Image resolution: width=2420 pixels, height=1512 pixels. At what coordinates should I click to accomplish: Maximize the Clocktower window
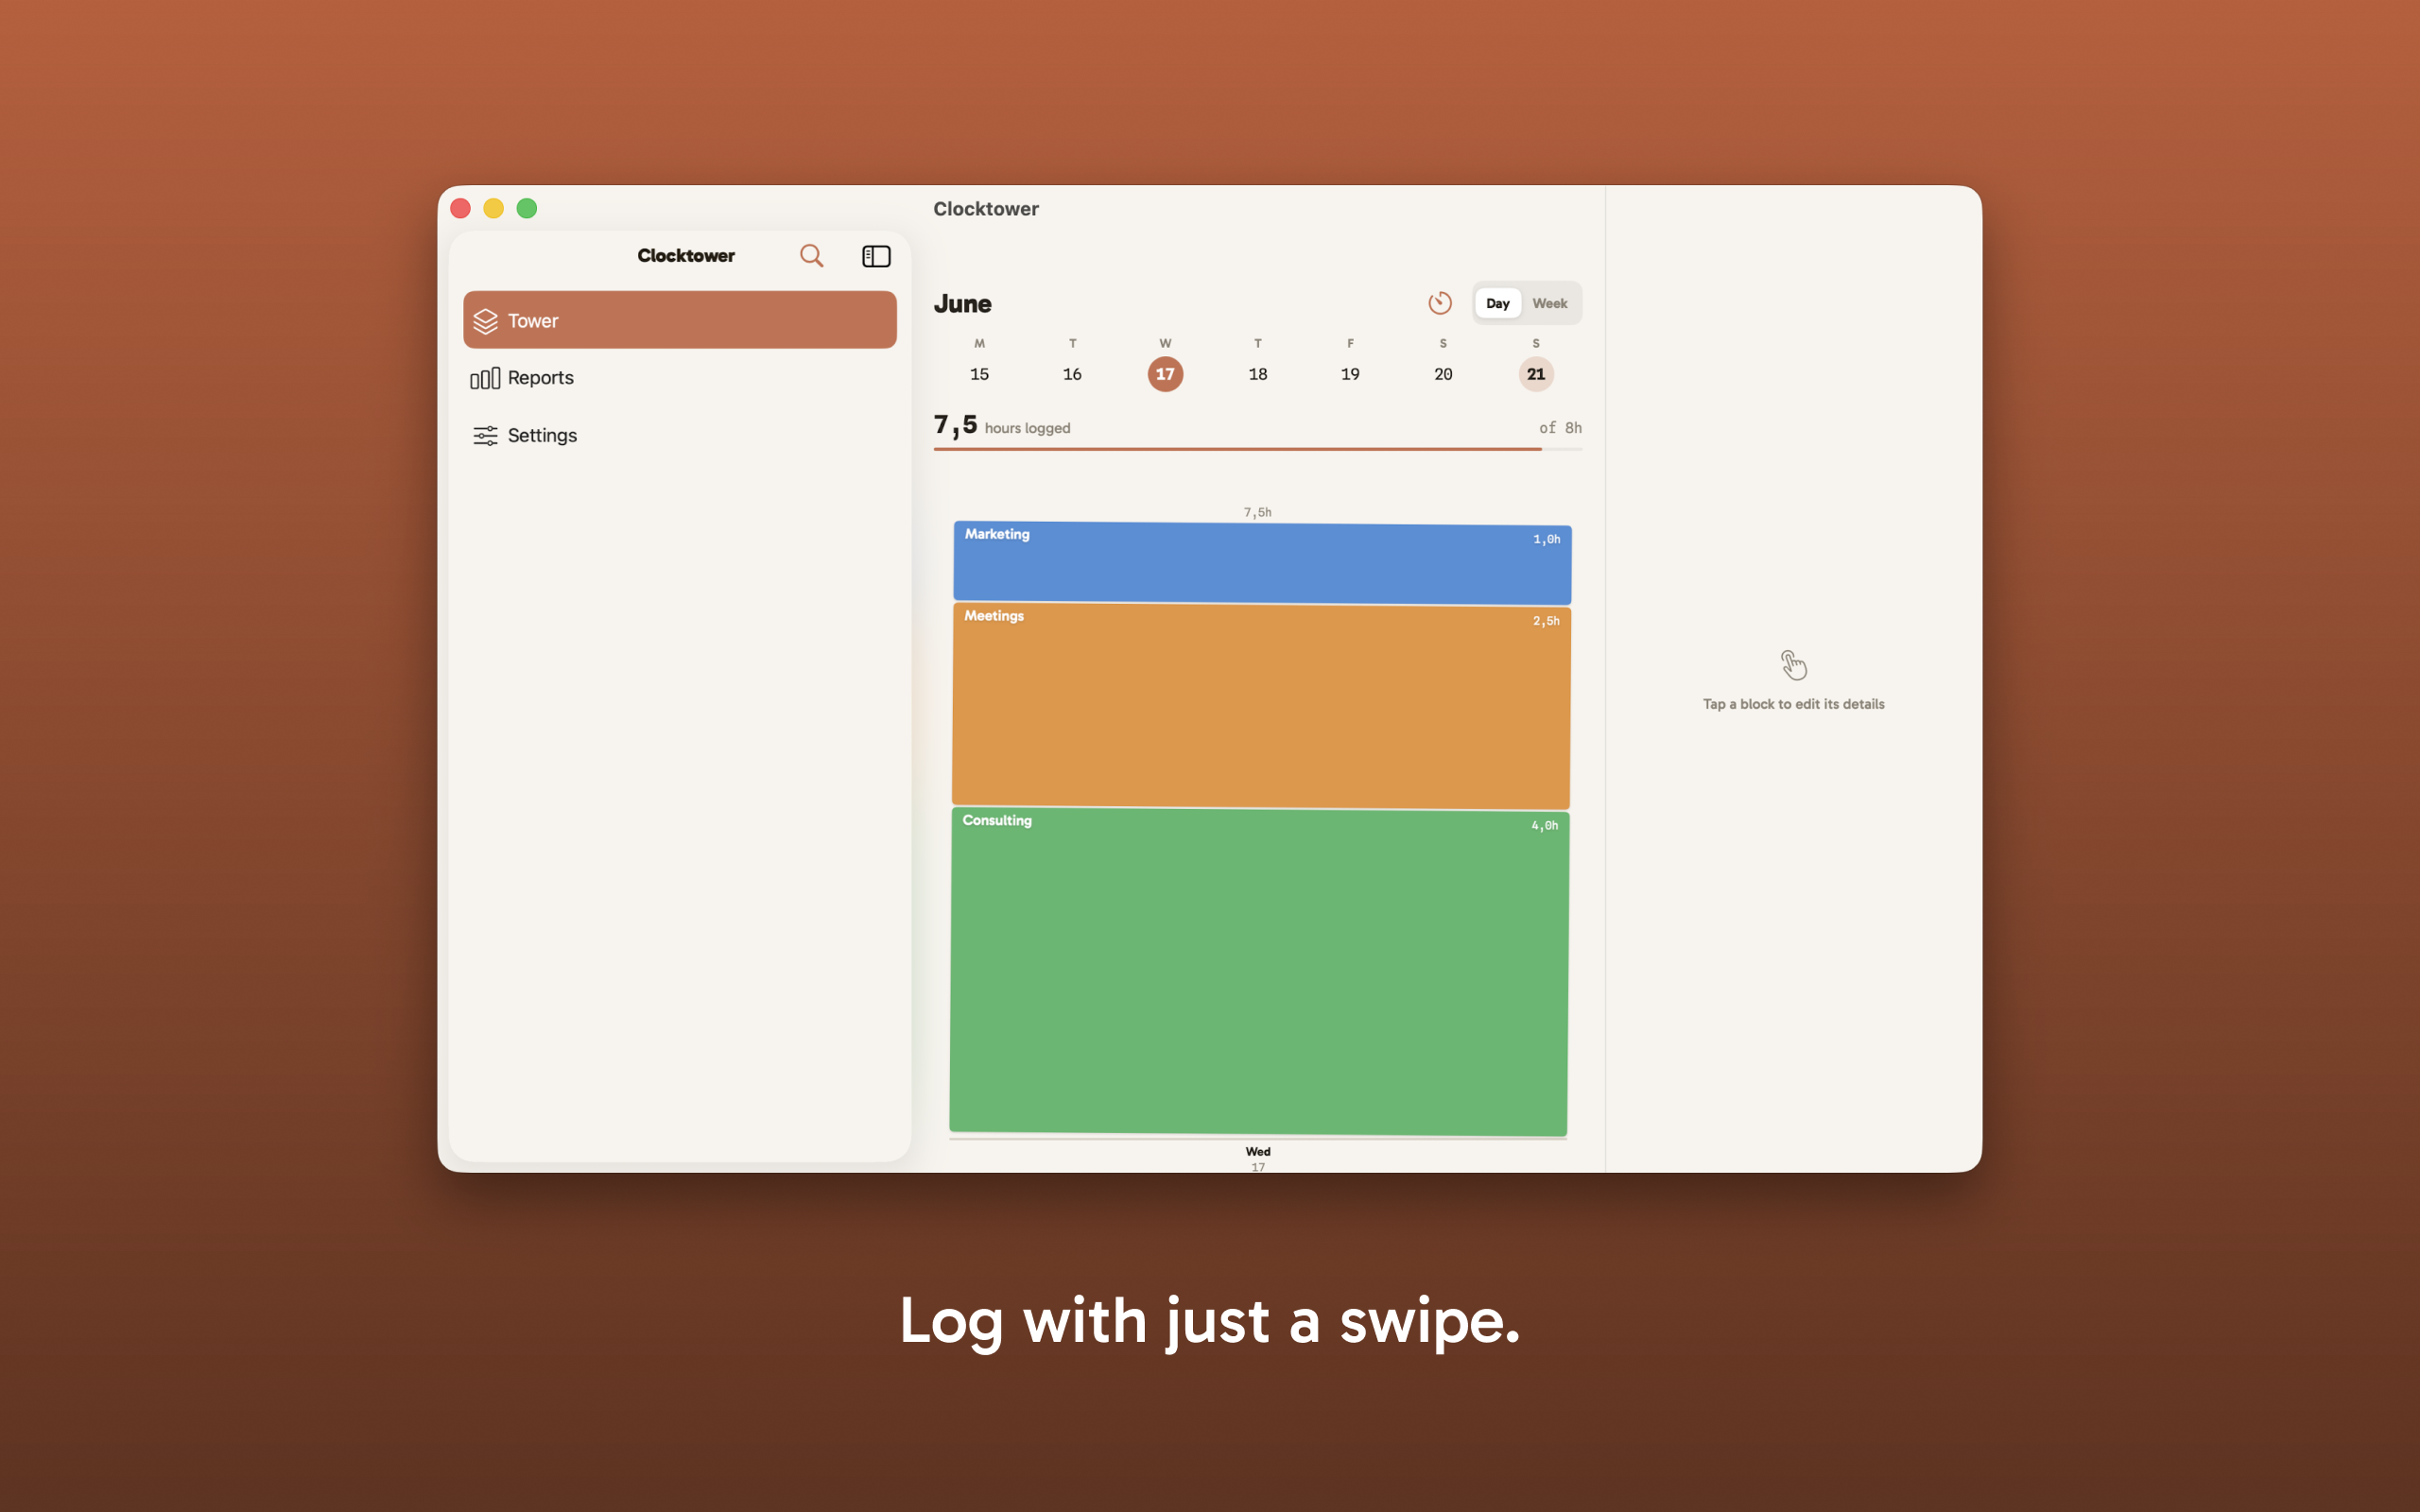(527, 208)
